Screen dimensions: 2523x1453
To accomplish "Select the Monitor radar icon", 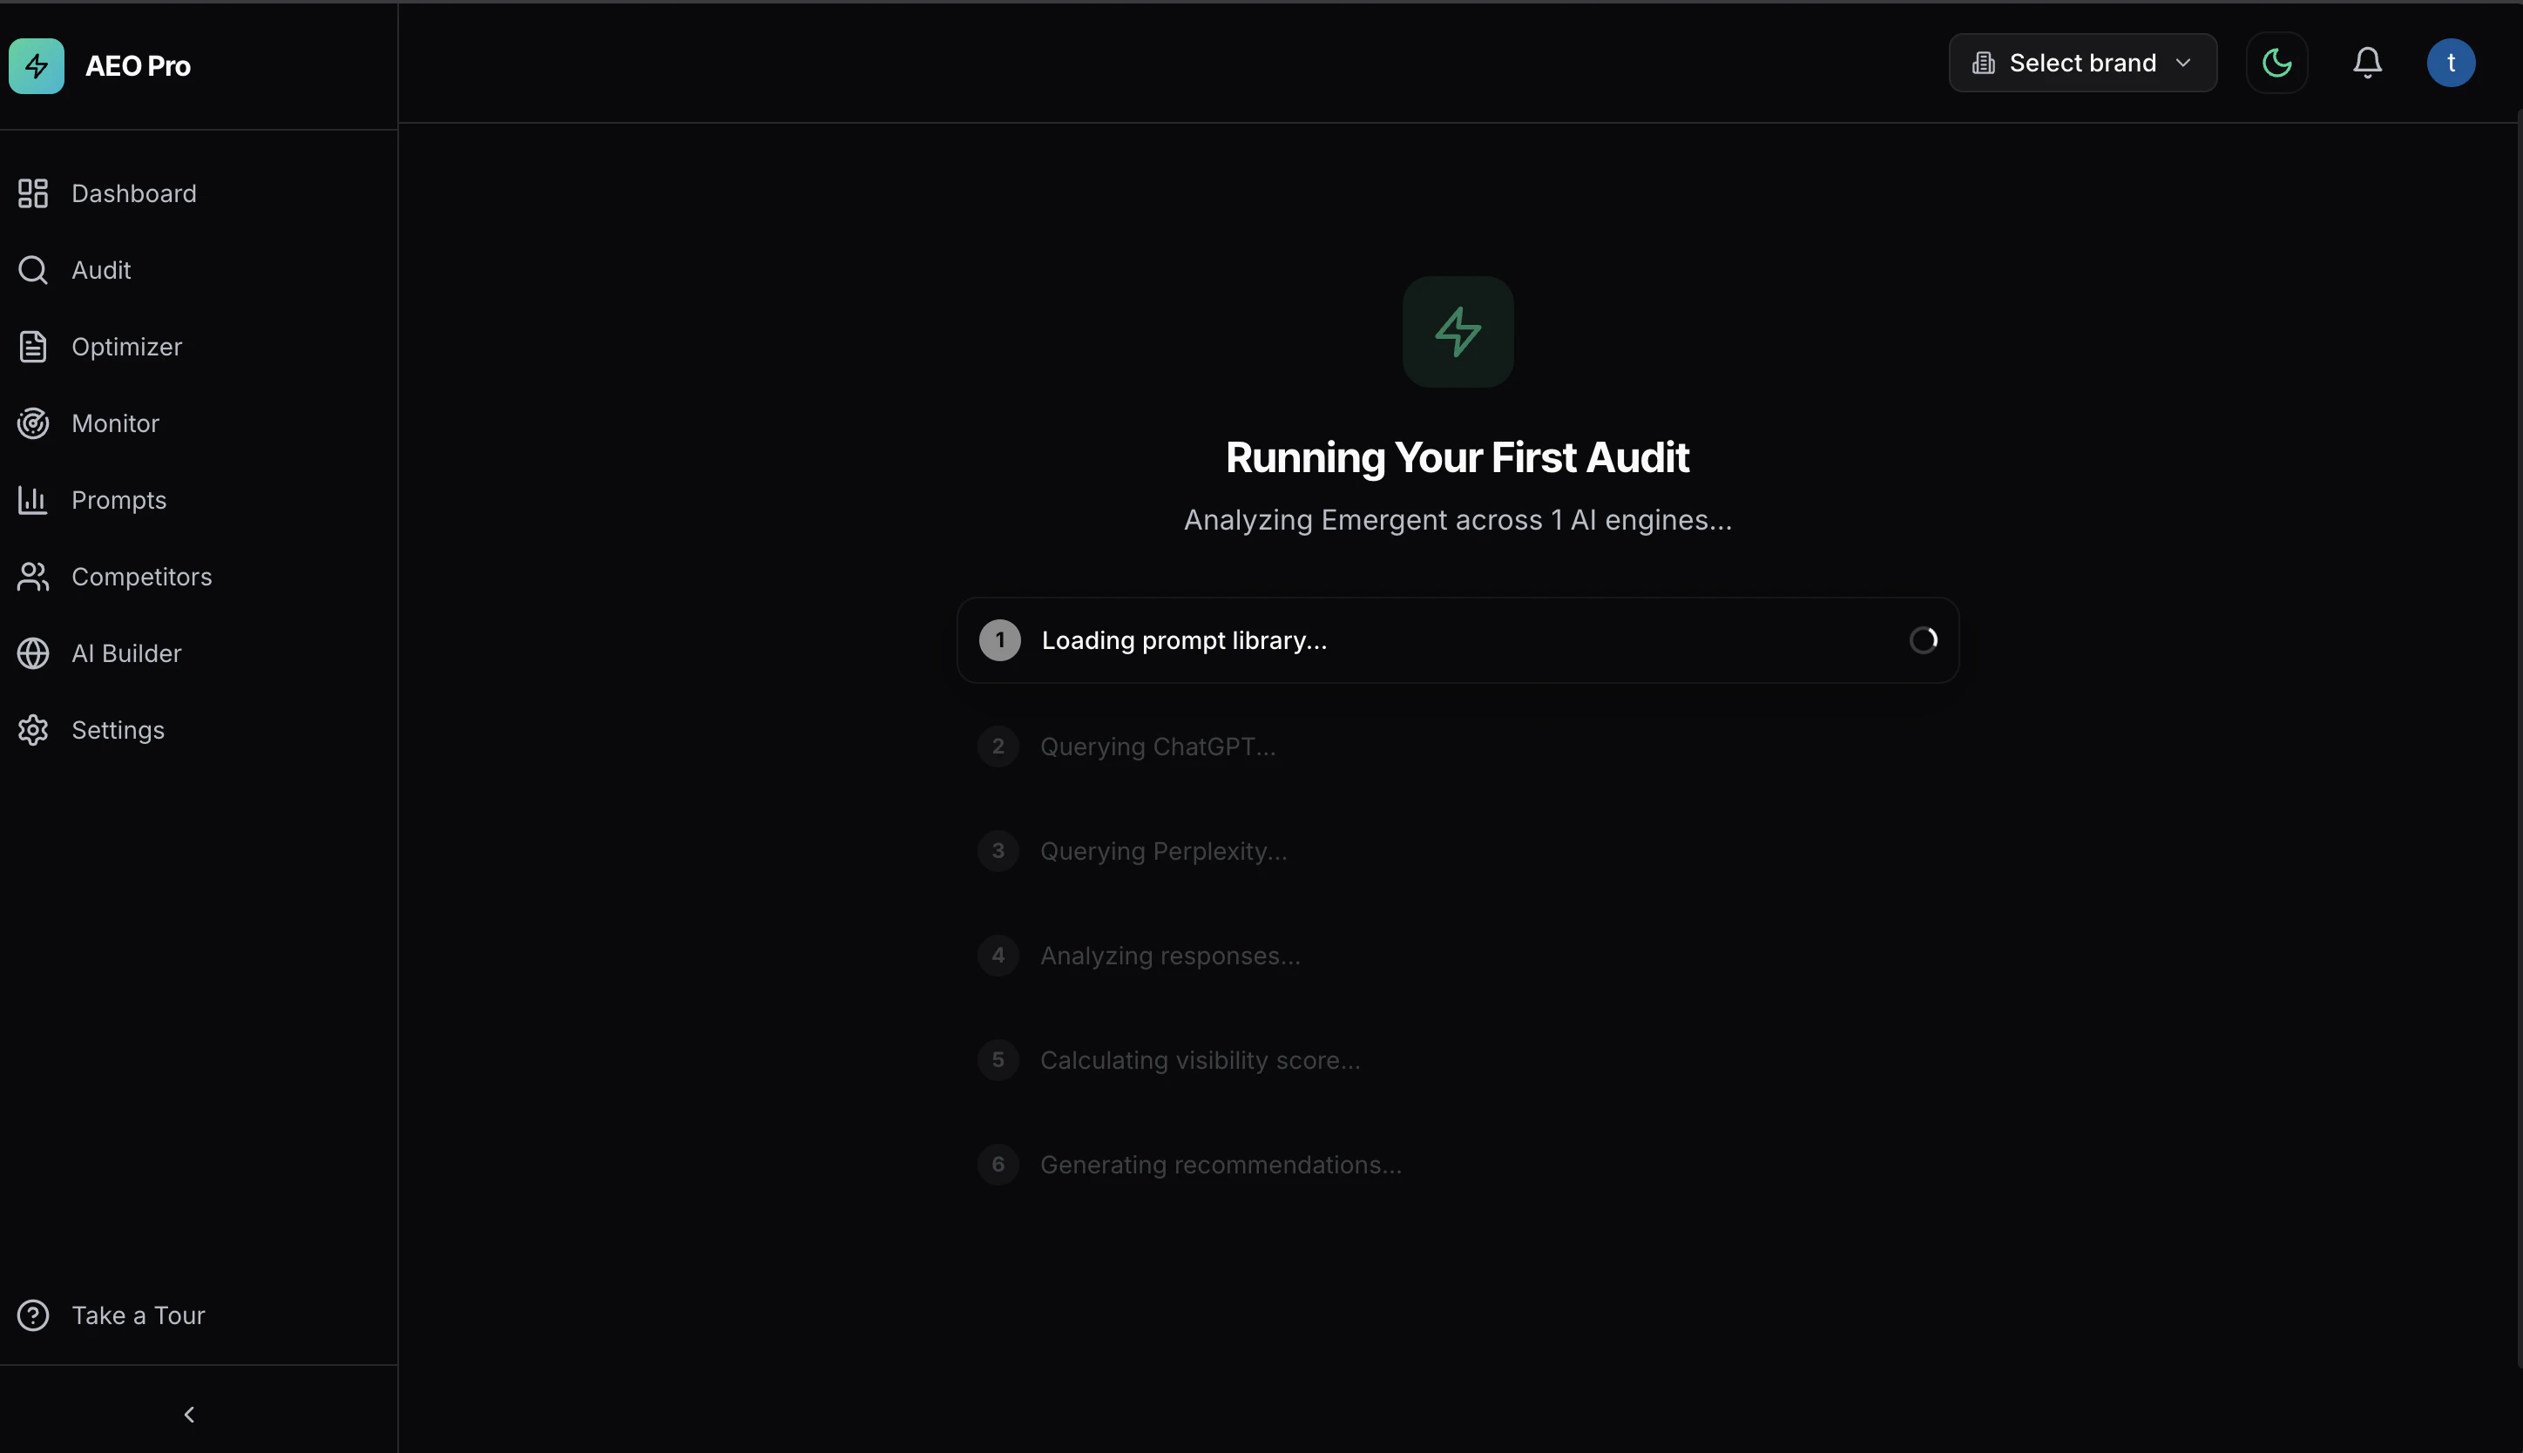I will point(33,423).
